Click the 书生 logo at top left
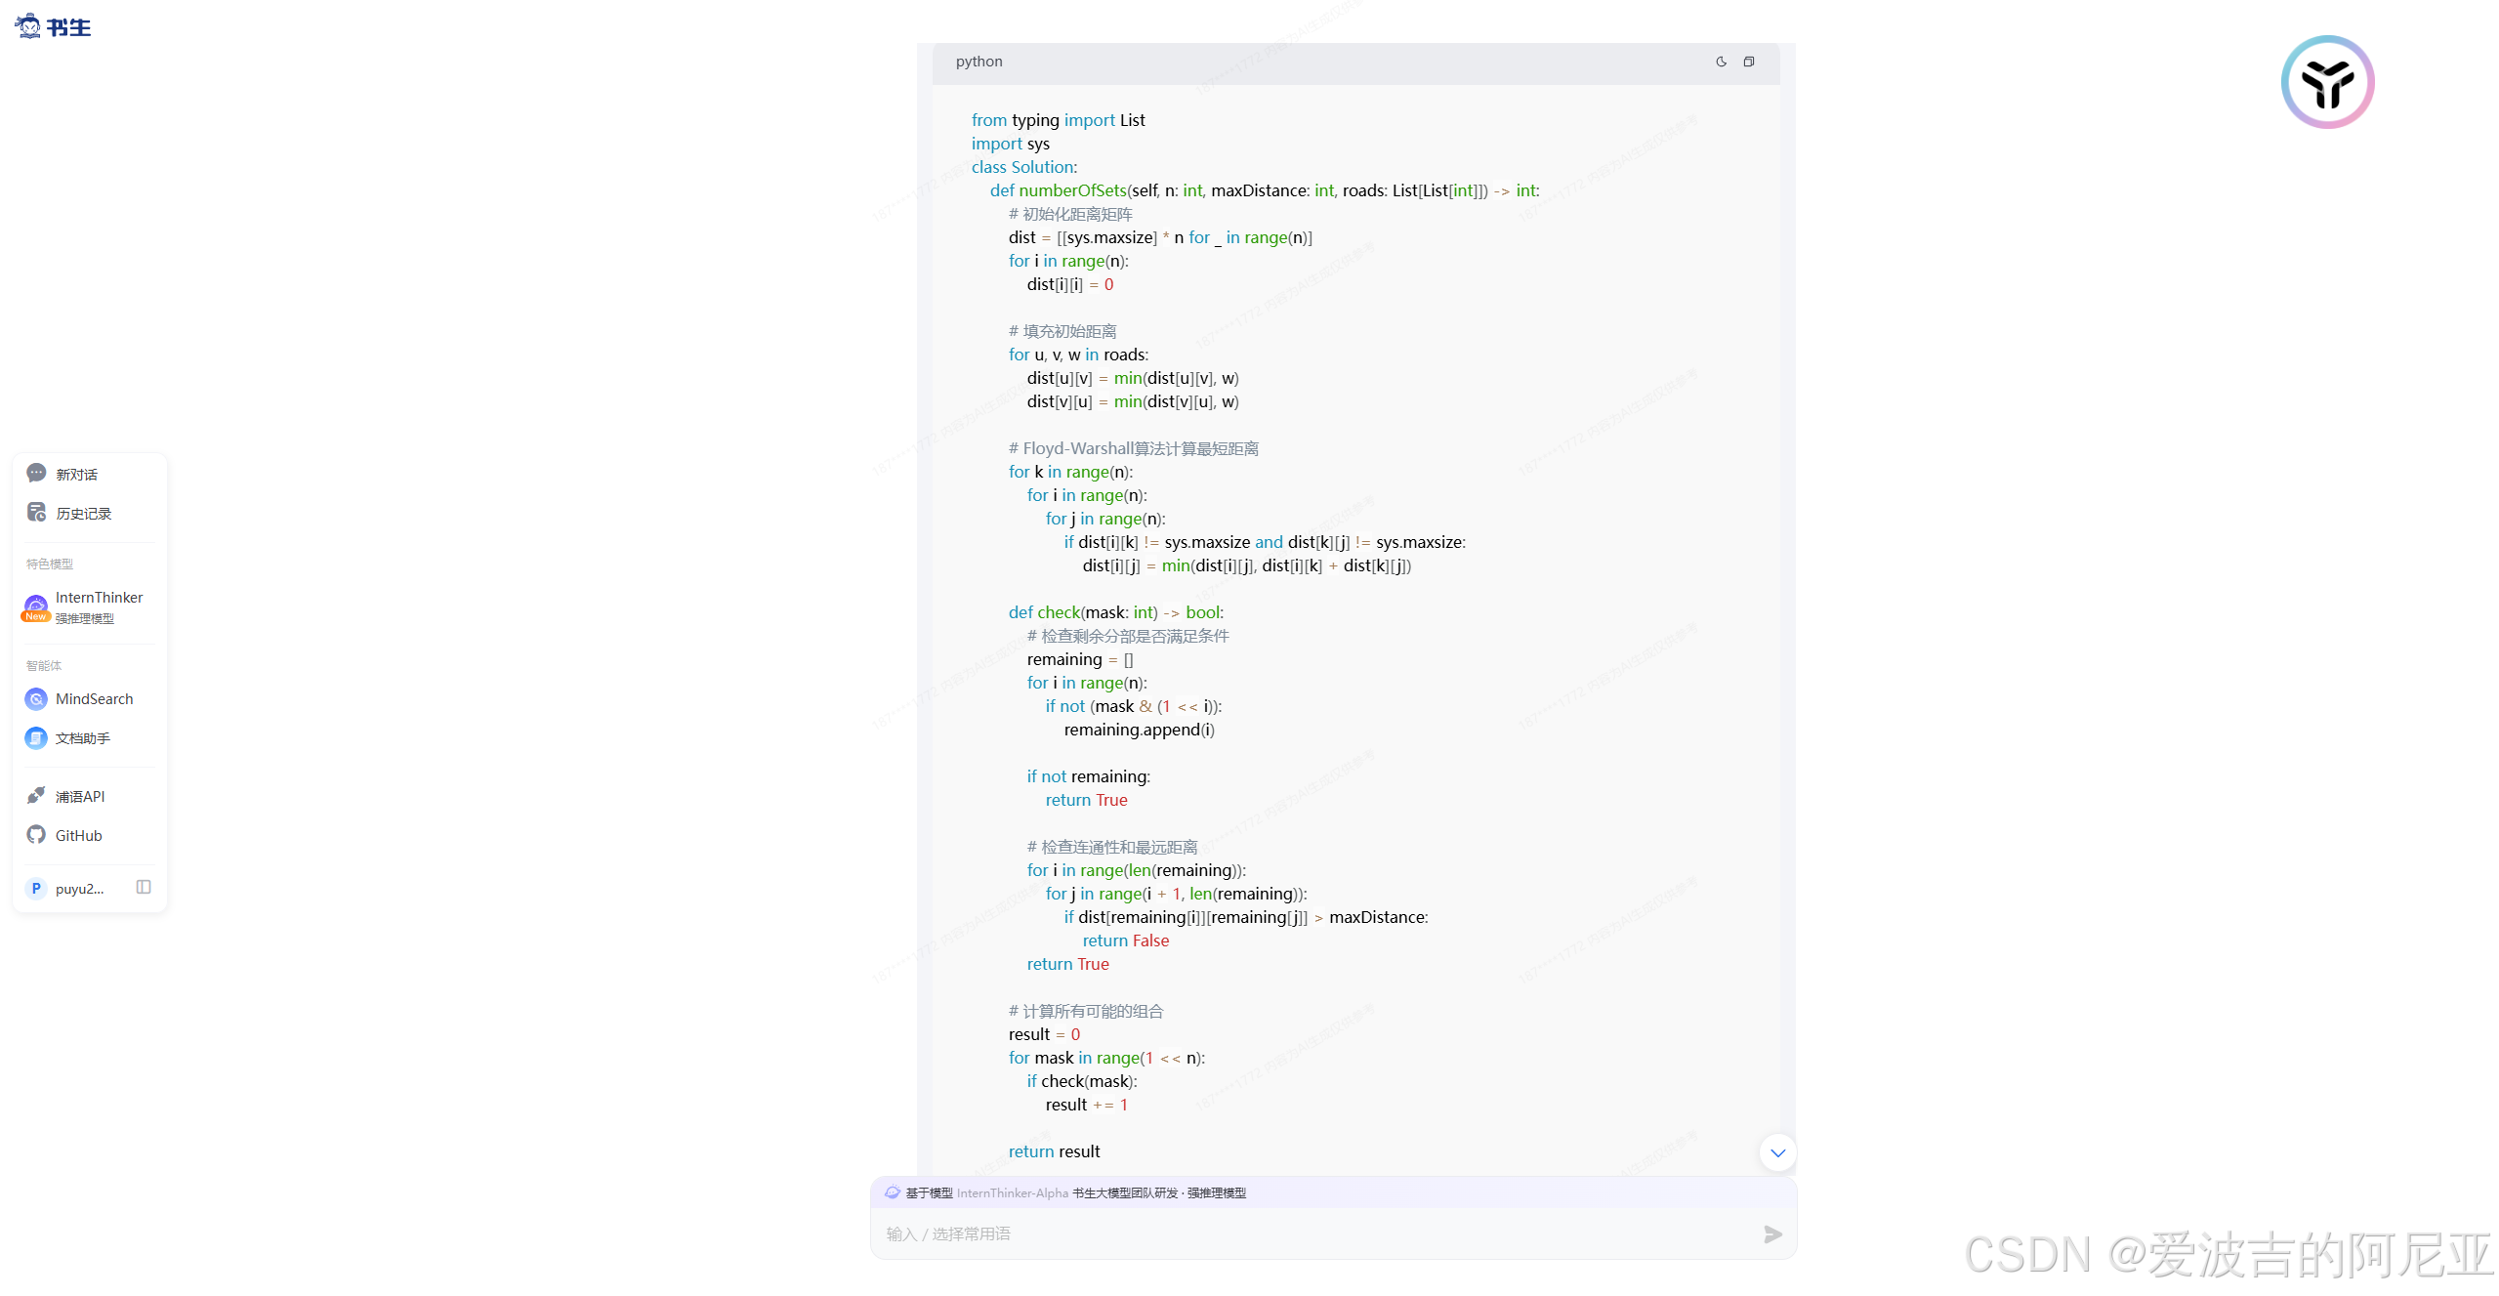 click(54, 26)
